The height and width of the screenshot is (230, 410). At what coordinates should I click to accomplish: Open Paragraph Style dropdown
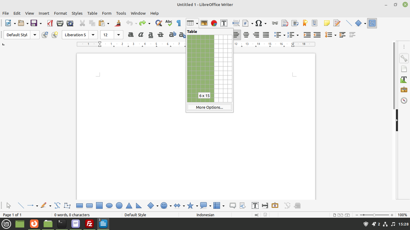[x=35, y=35]
